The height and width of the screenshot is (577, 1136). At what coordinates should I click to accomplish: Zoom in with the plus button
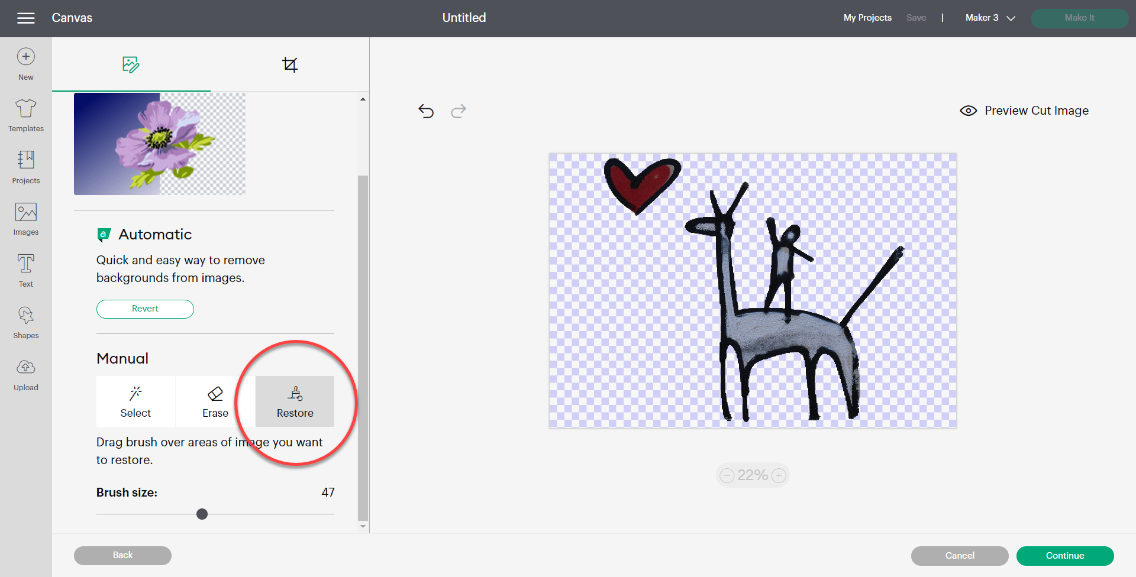[x=779, y=475]
